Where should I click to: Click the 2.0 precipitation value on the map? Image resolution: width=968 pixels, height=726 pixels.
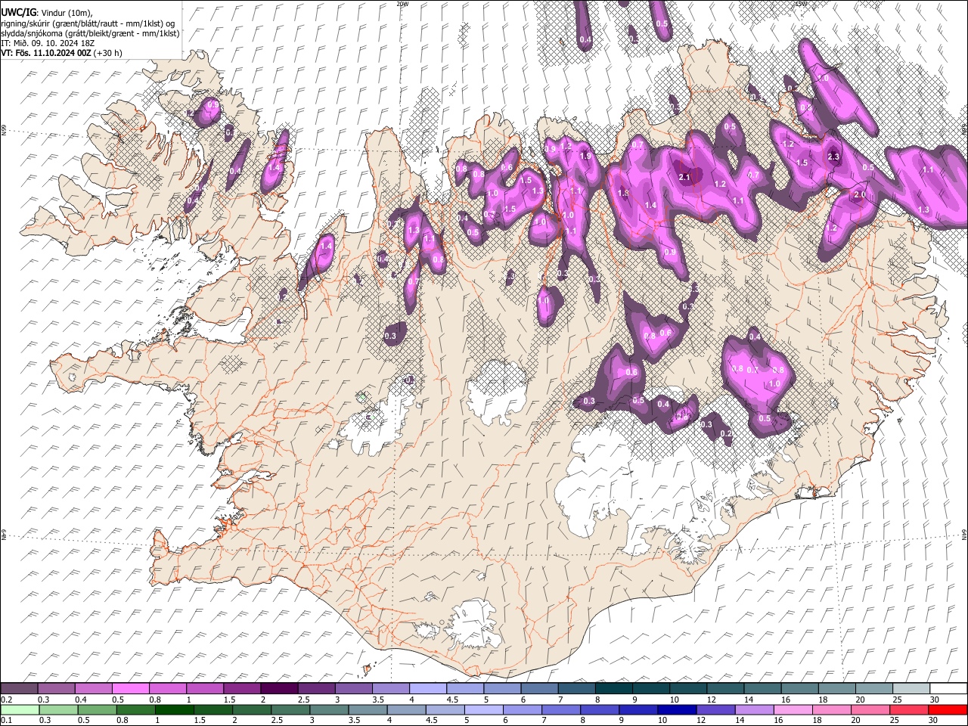coord(859,194)
